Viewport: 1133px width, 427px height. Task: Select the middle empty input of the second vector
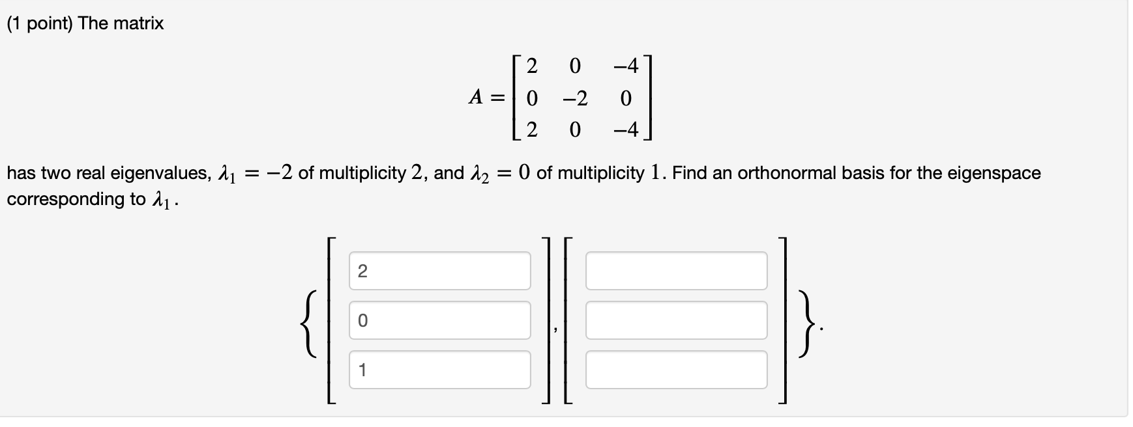678,320
